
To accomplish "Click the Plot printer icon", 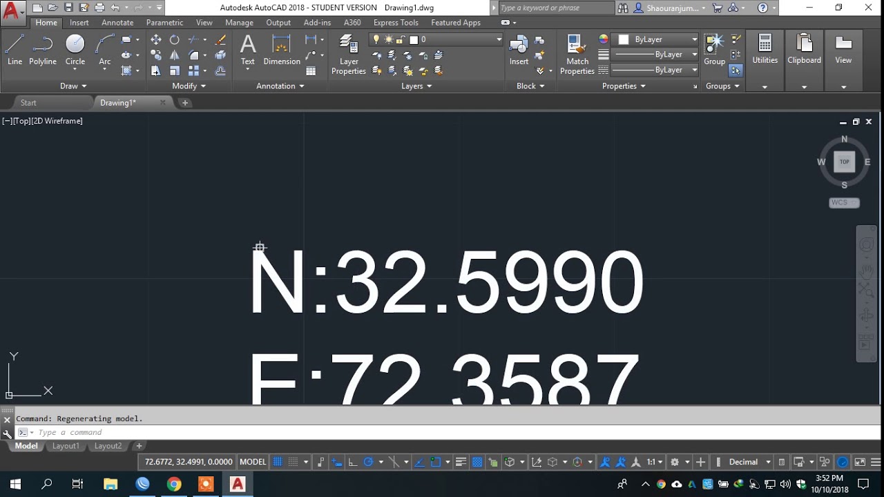I will [x=99, y=8].
